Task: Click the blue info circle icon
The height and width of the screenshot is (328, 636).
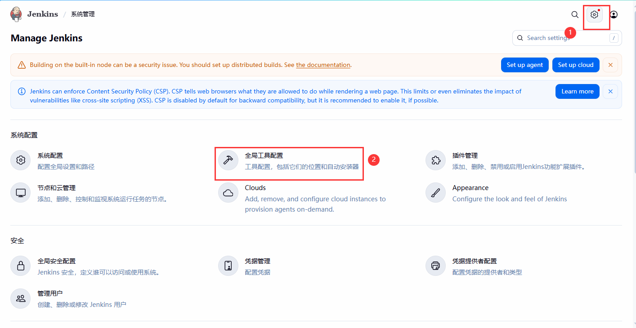Action: (x=22, y=91)
